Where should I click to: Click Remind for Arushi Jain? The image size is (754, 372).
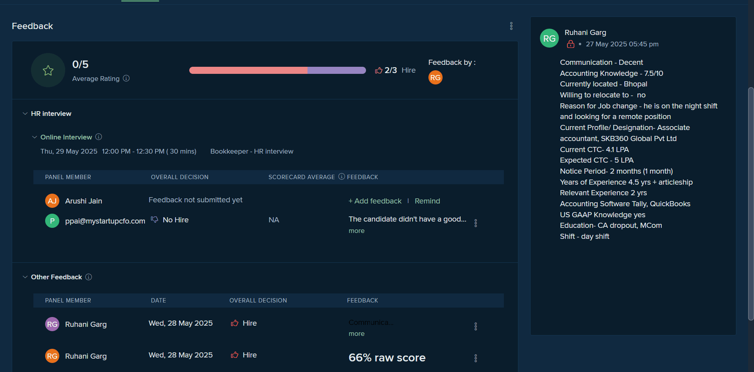pos(427,201)
